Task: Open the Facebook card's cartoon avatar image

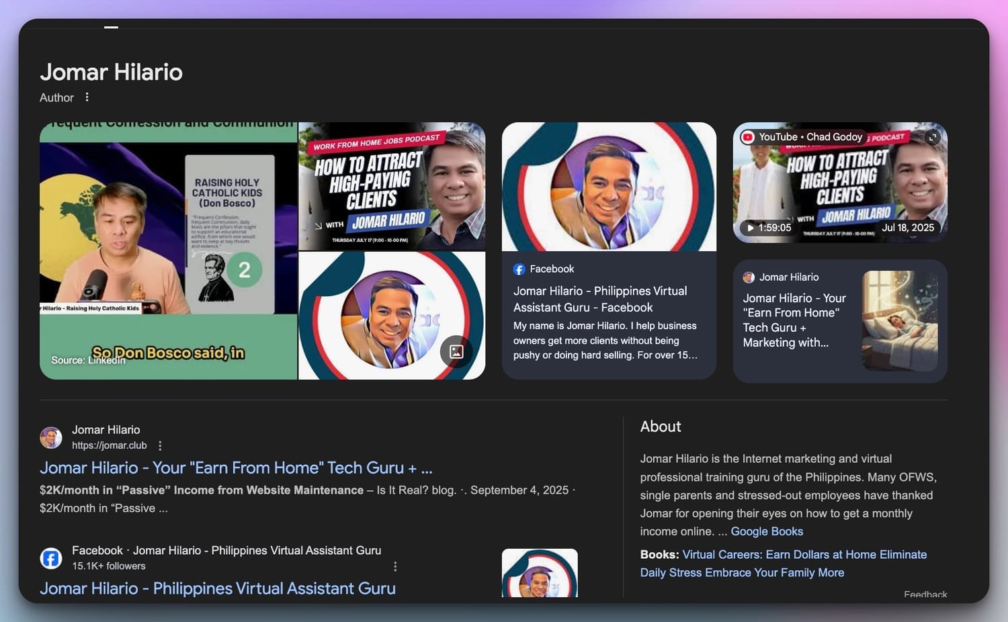Action: tap(609, 187)
